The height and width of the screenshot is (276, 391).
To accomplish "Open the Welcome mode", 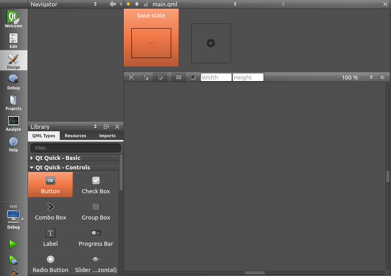I will pyautogui.click(x=14, y=19).
